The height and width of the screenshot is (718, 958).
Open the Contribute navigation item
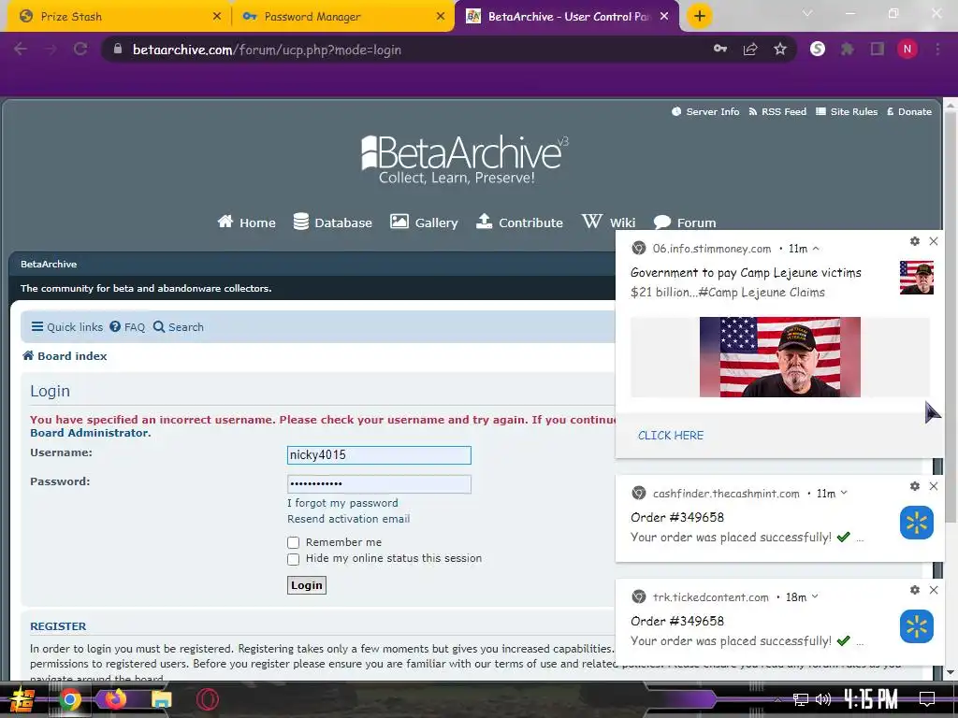tap(519, 223)
